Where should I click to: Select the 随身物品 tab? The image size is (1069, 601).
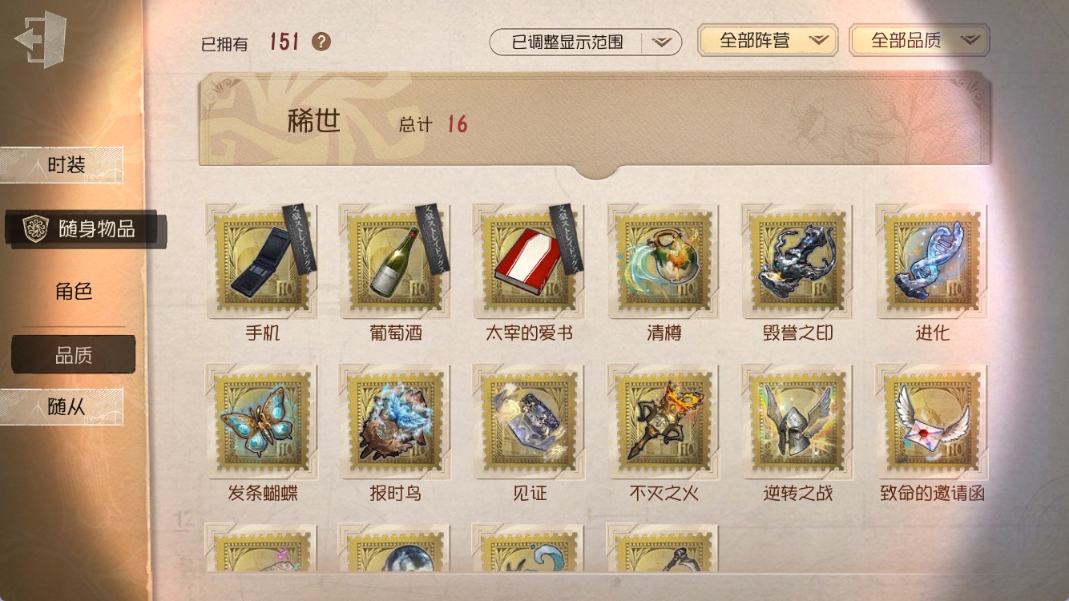85,229
